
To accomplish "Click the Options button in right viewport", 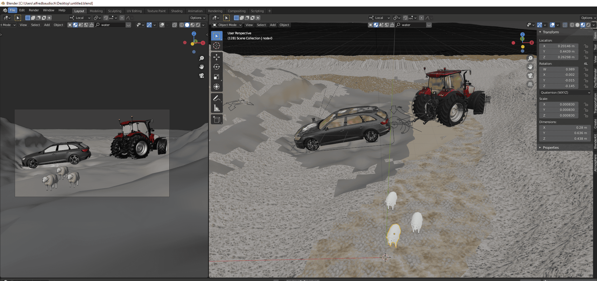I will click(588, 18).
